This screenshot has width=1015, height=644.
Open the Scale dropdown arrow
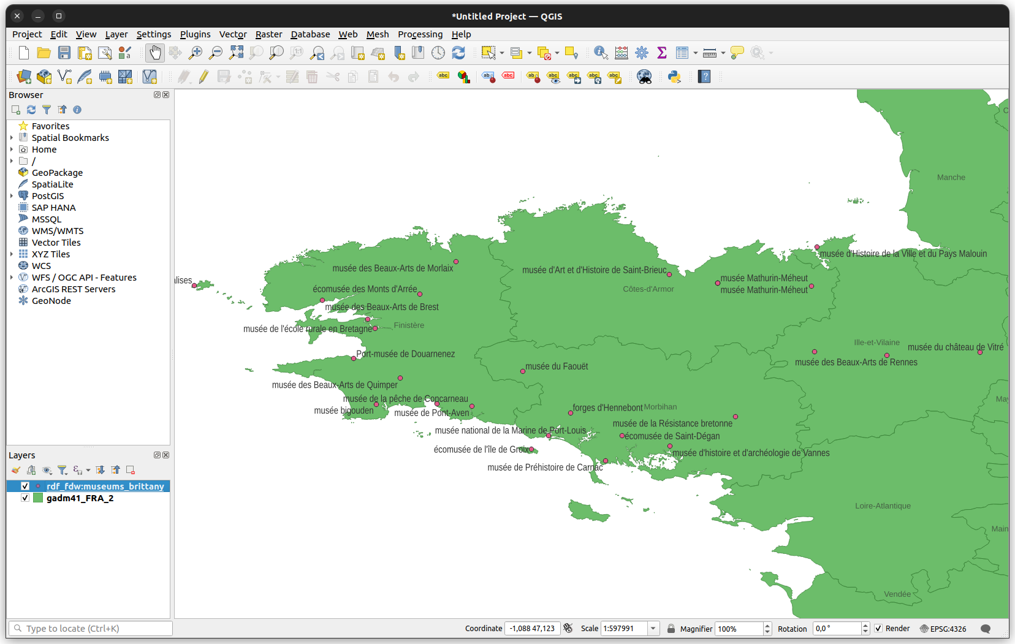[x=653, y=628]
